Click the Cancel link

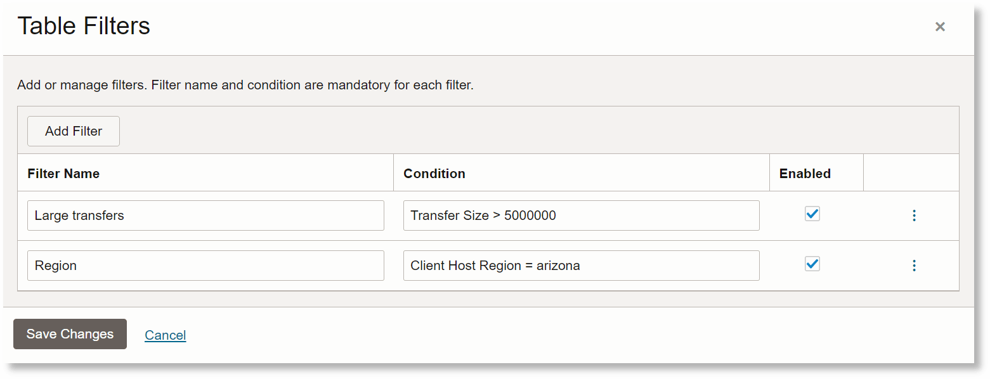coord(165,335)
